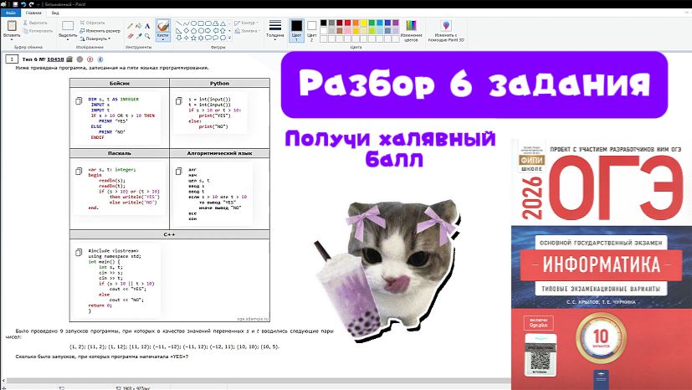This screenshot has width=692, height=390.
Task: Open Edit colors (Изменение цветов)
Action: (x=411, y=30)
